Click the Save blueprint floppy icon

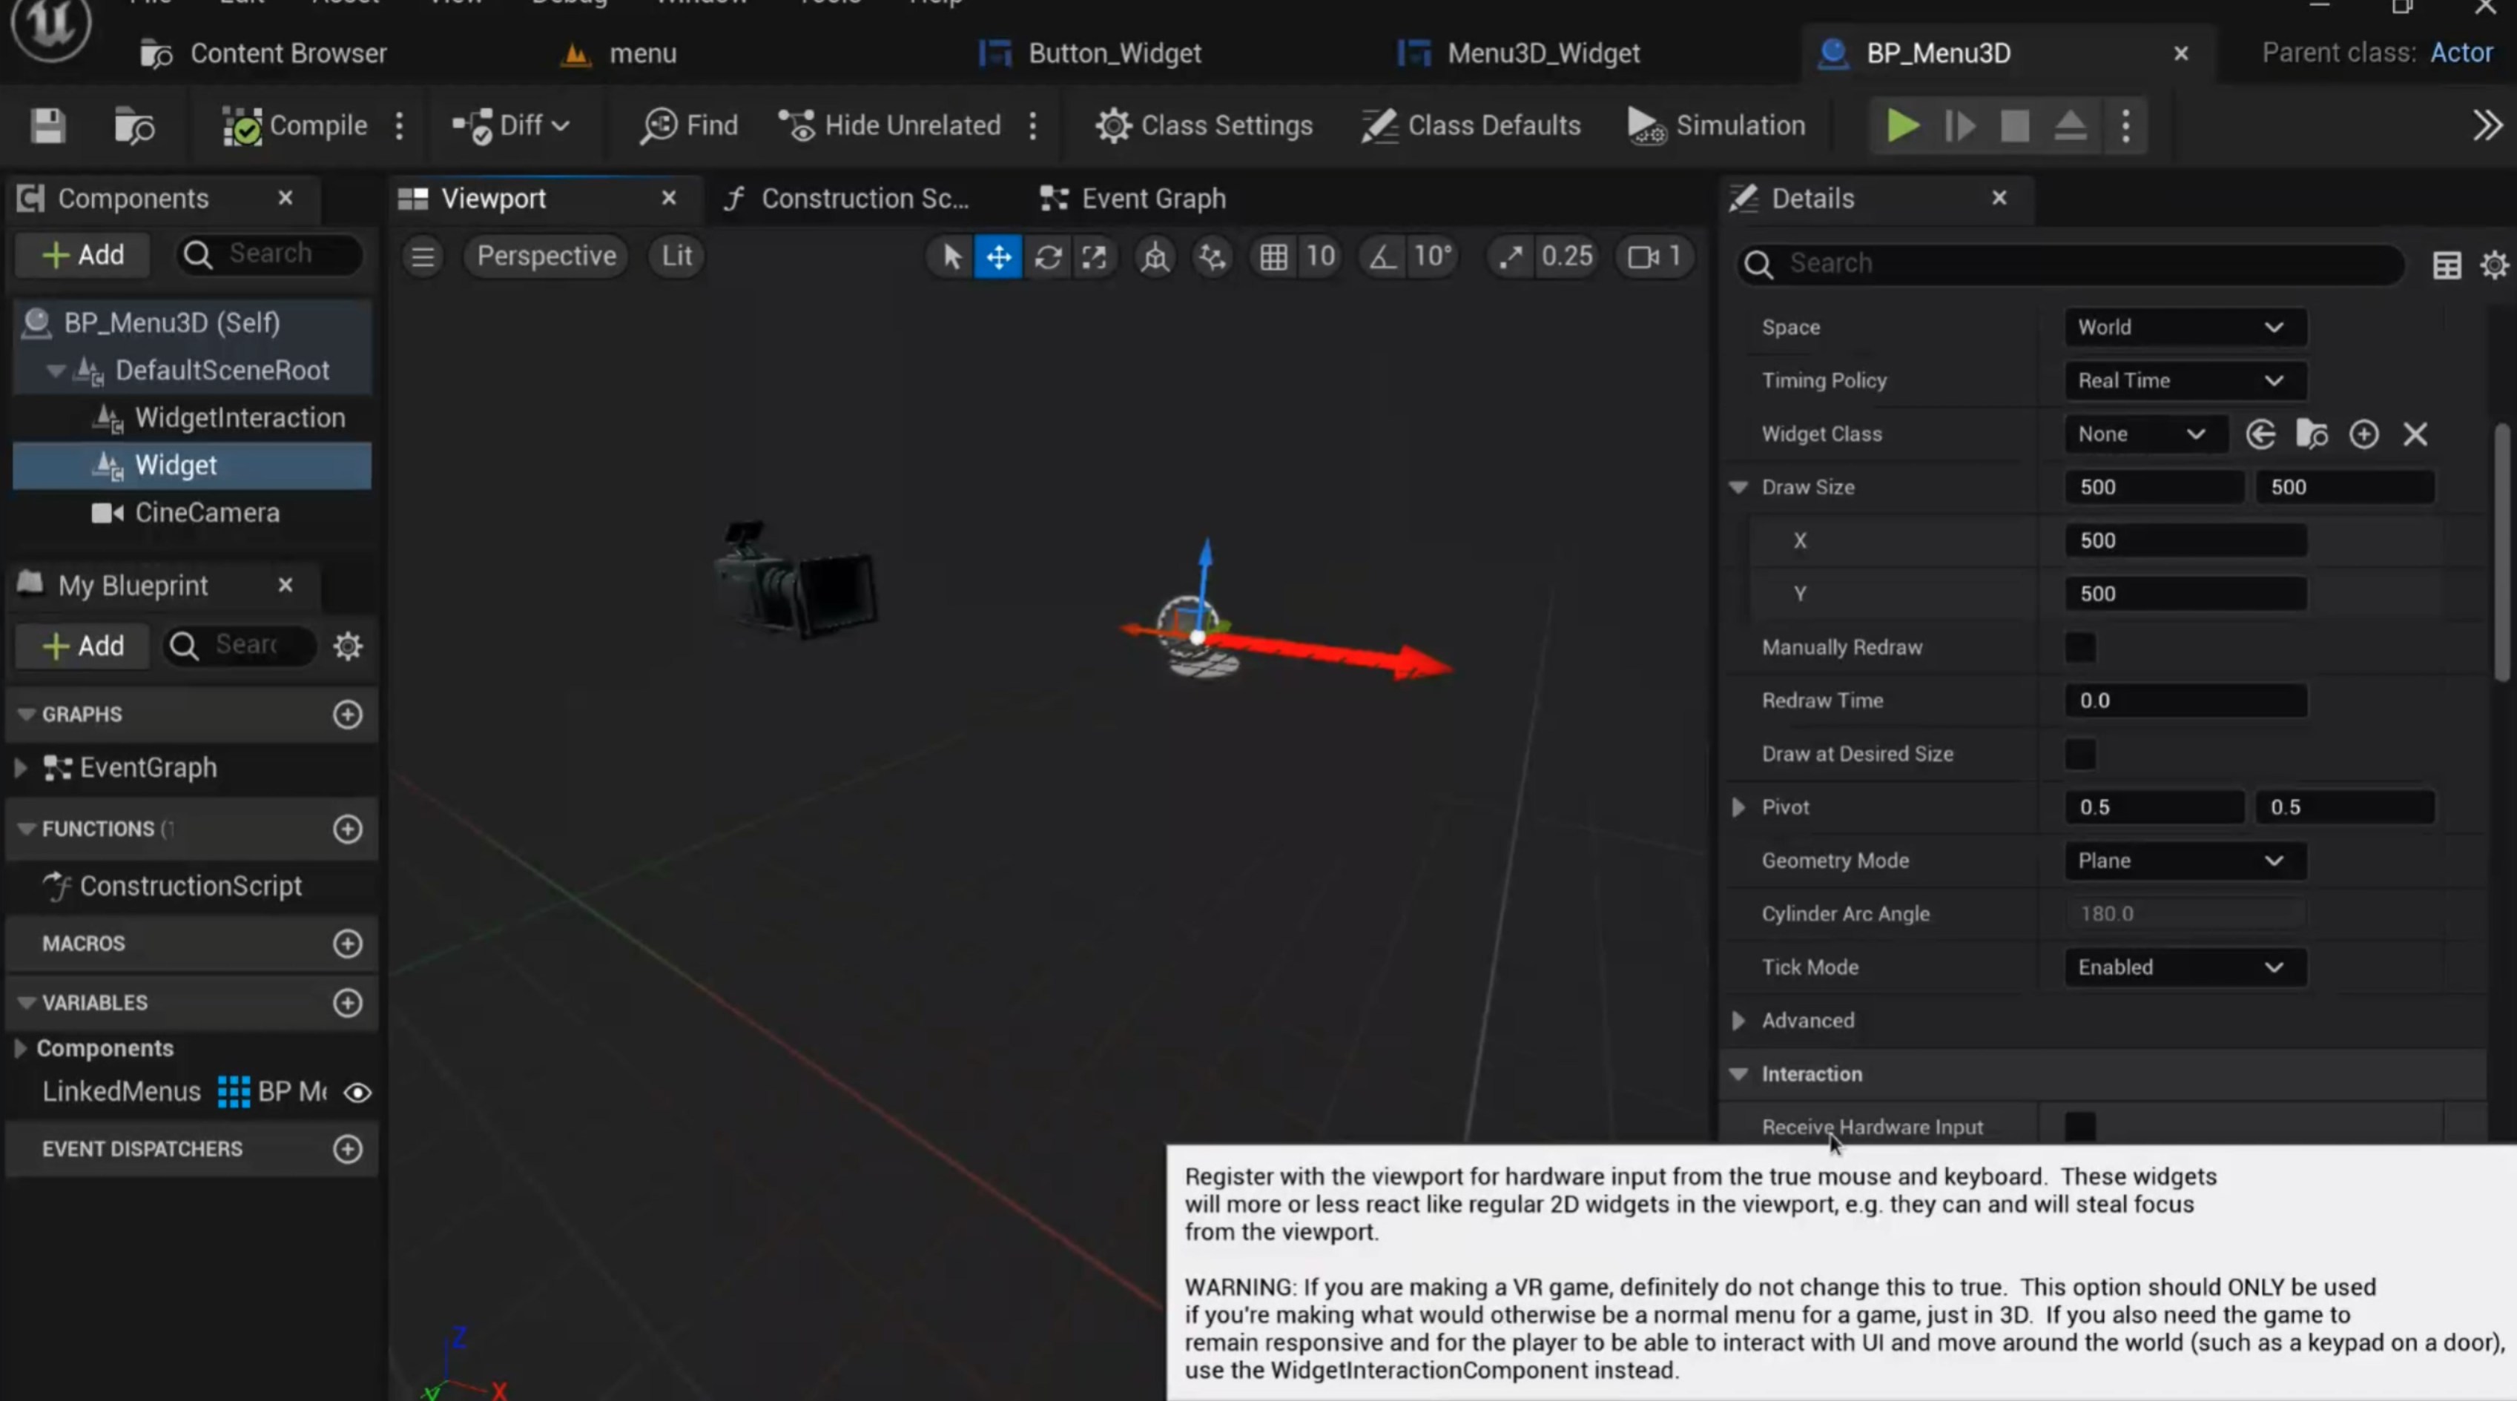pos(47,126)
